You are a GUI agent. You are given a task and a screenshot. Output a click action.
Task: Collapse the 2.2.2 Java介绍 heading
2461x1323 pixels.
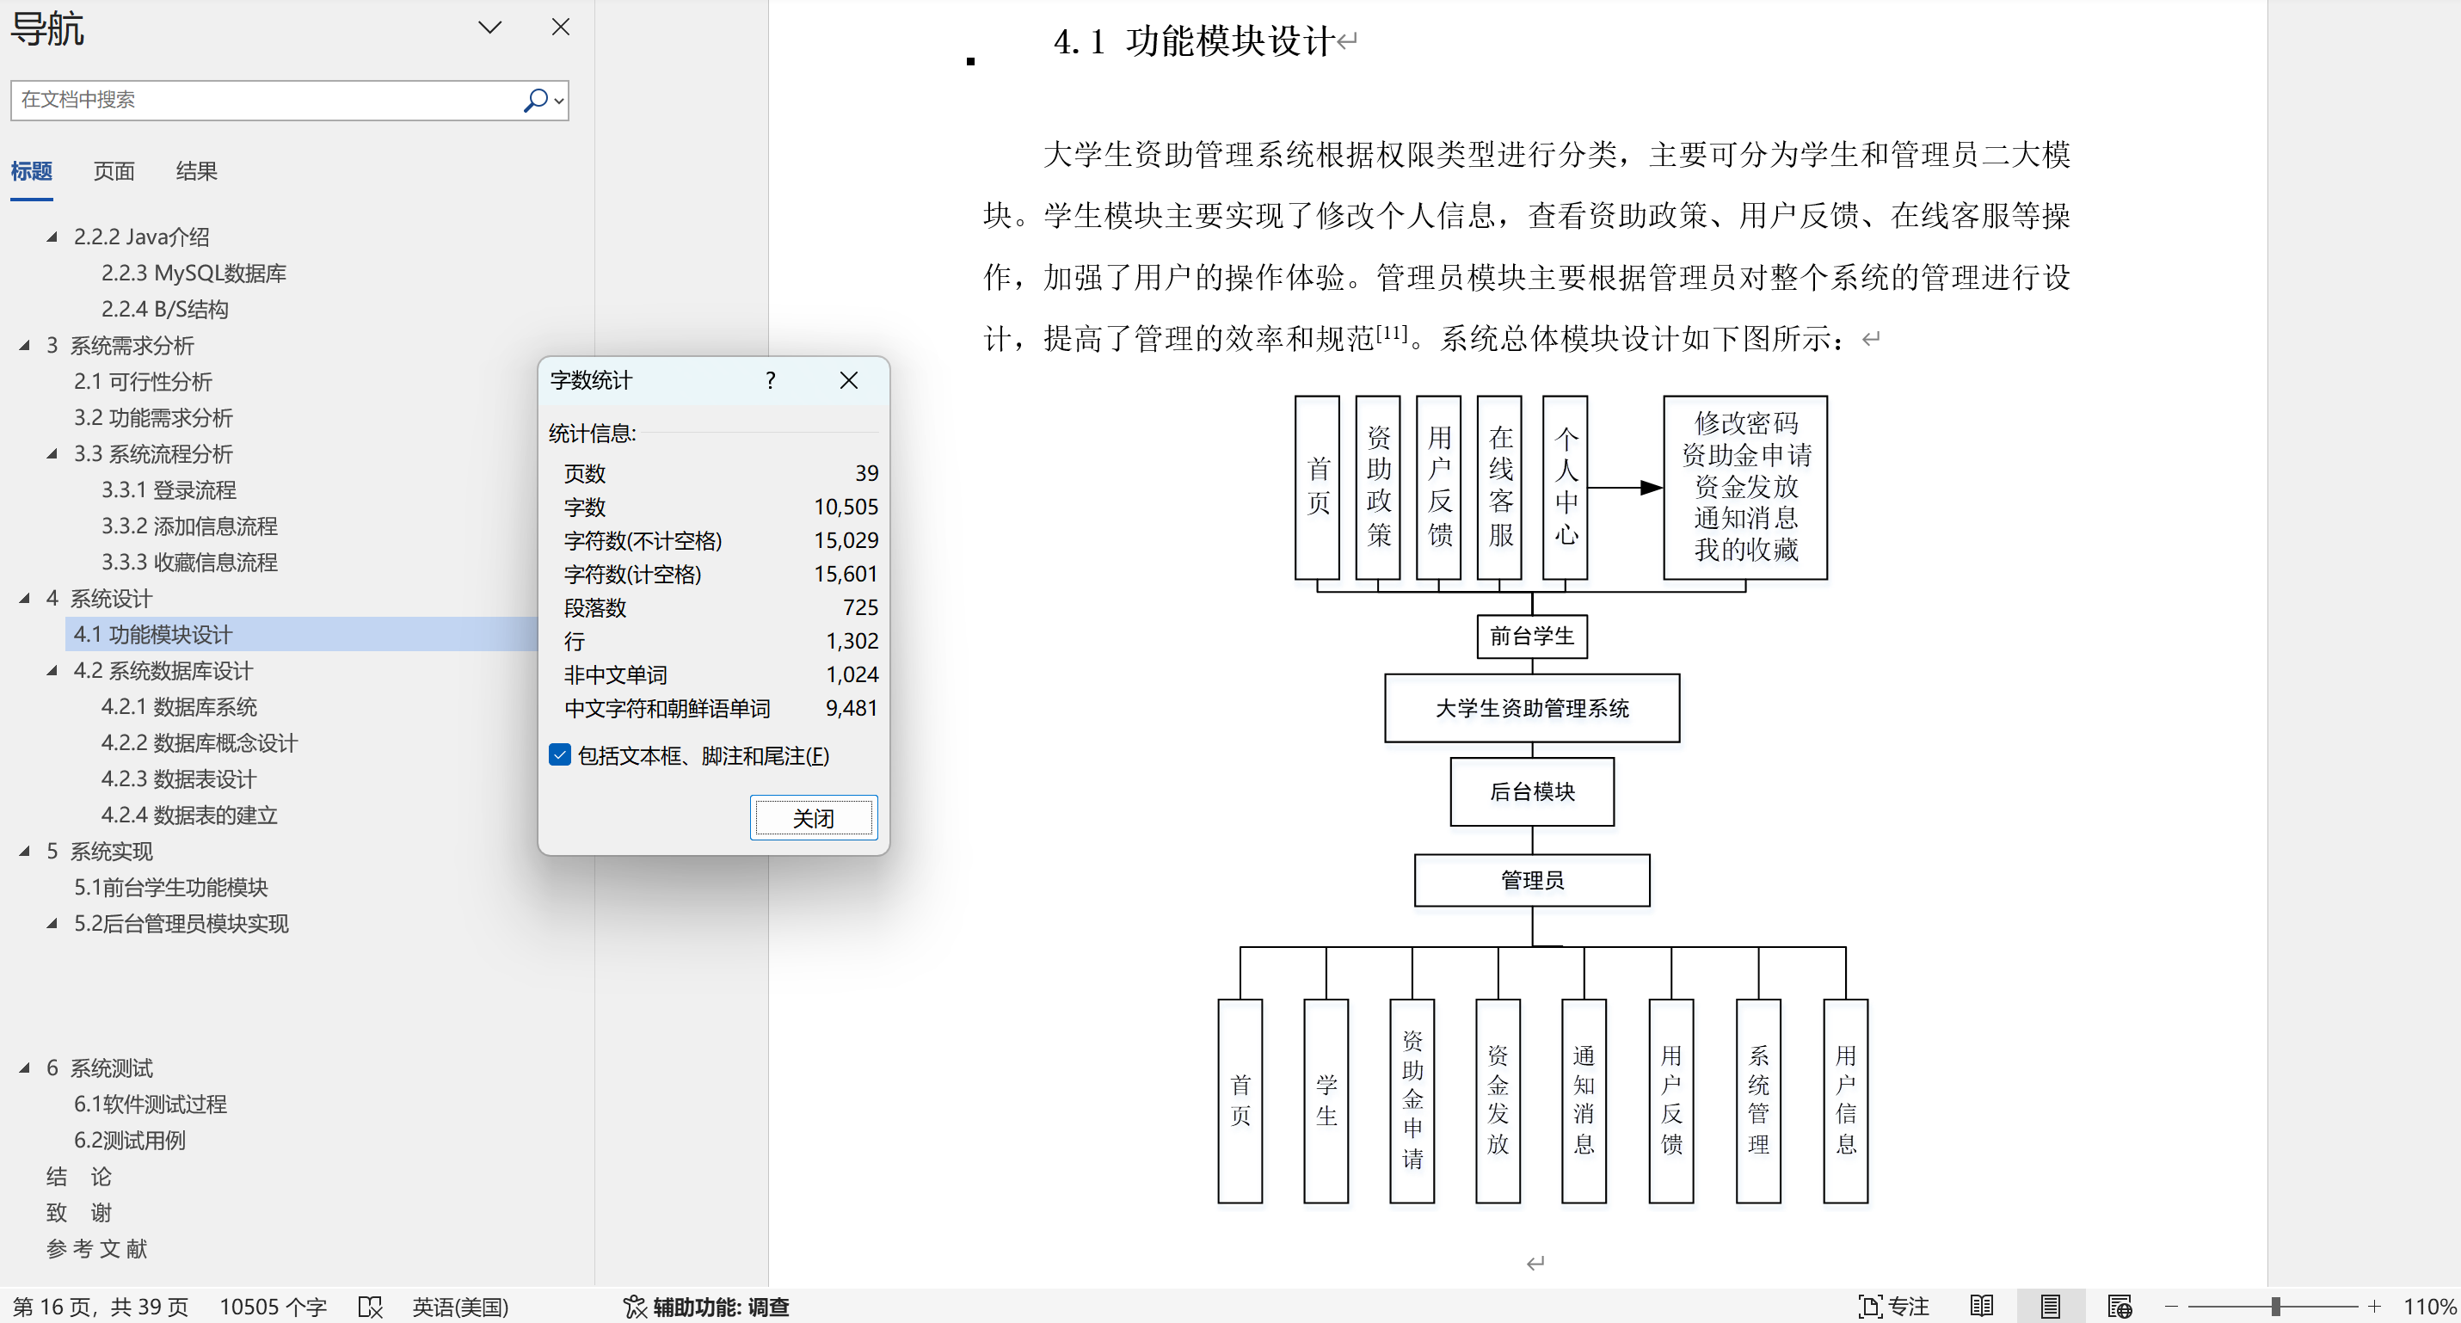[x=52, y=237]
